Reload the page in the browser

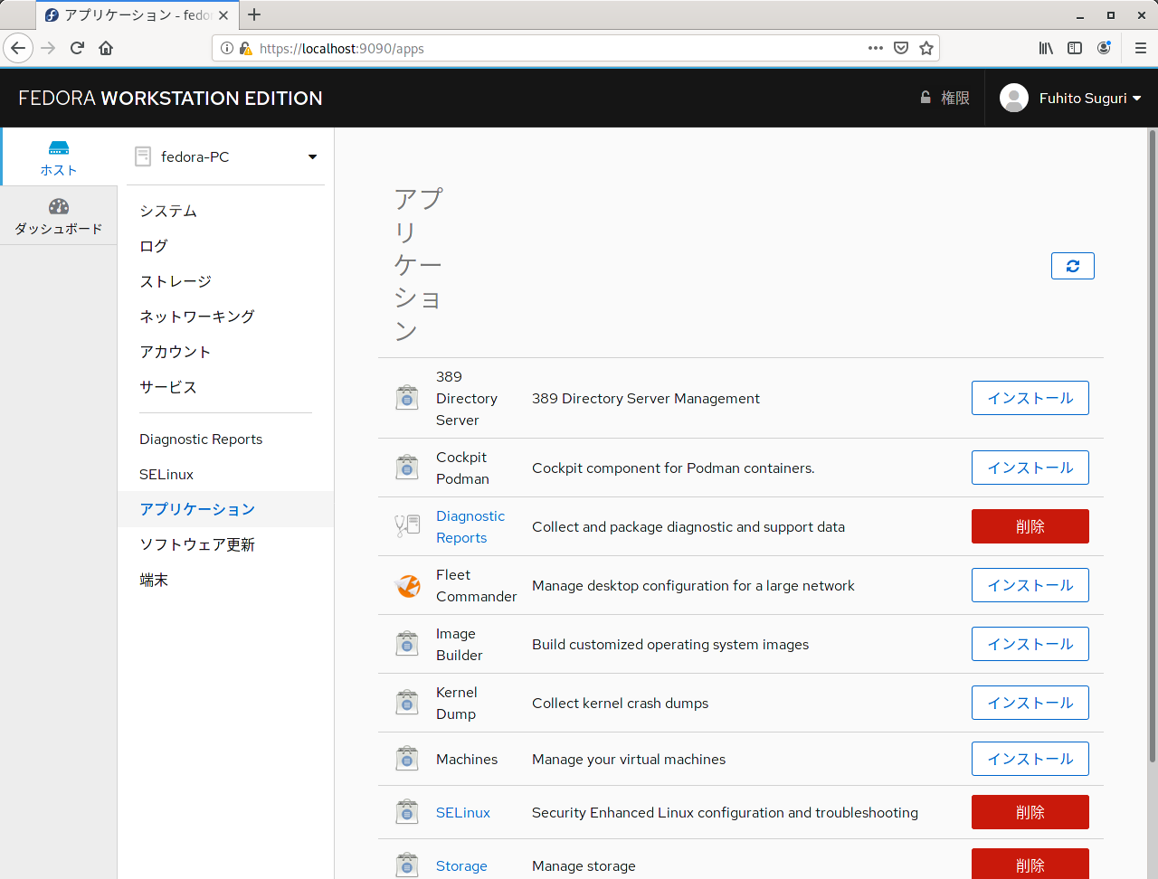click(77, 48)
